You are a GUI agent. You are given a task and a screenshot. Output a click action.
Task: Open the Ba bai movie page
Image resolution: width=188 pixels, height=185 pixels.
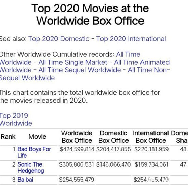25,180
